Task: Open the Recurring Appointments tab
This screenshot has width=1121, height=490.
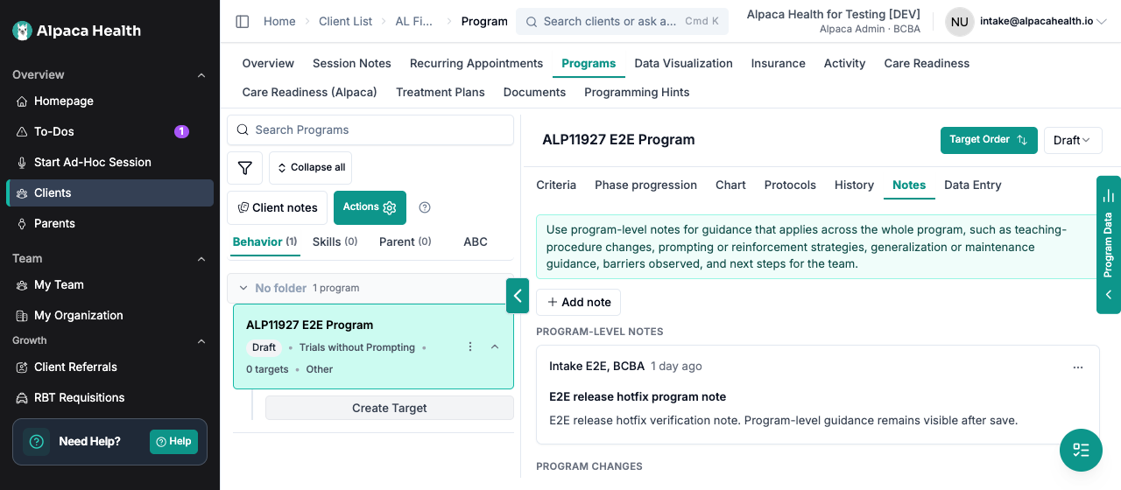Action: 476,64
